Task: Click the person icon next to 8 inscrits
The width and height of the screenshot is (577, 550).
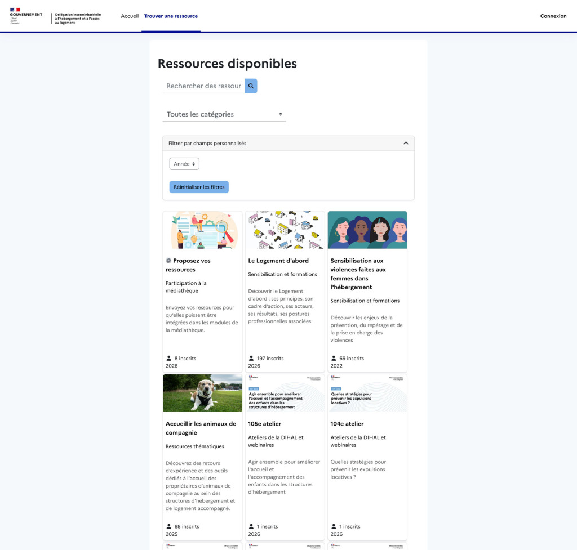Action: pyautogui.click(x=169, y=358)
